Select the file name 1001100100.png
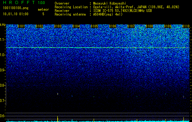192x122 pixels. pyautogui.click(x=16, y=8)
